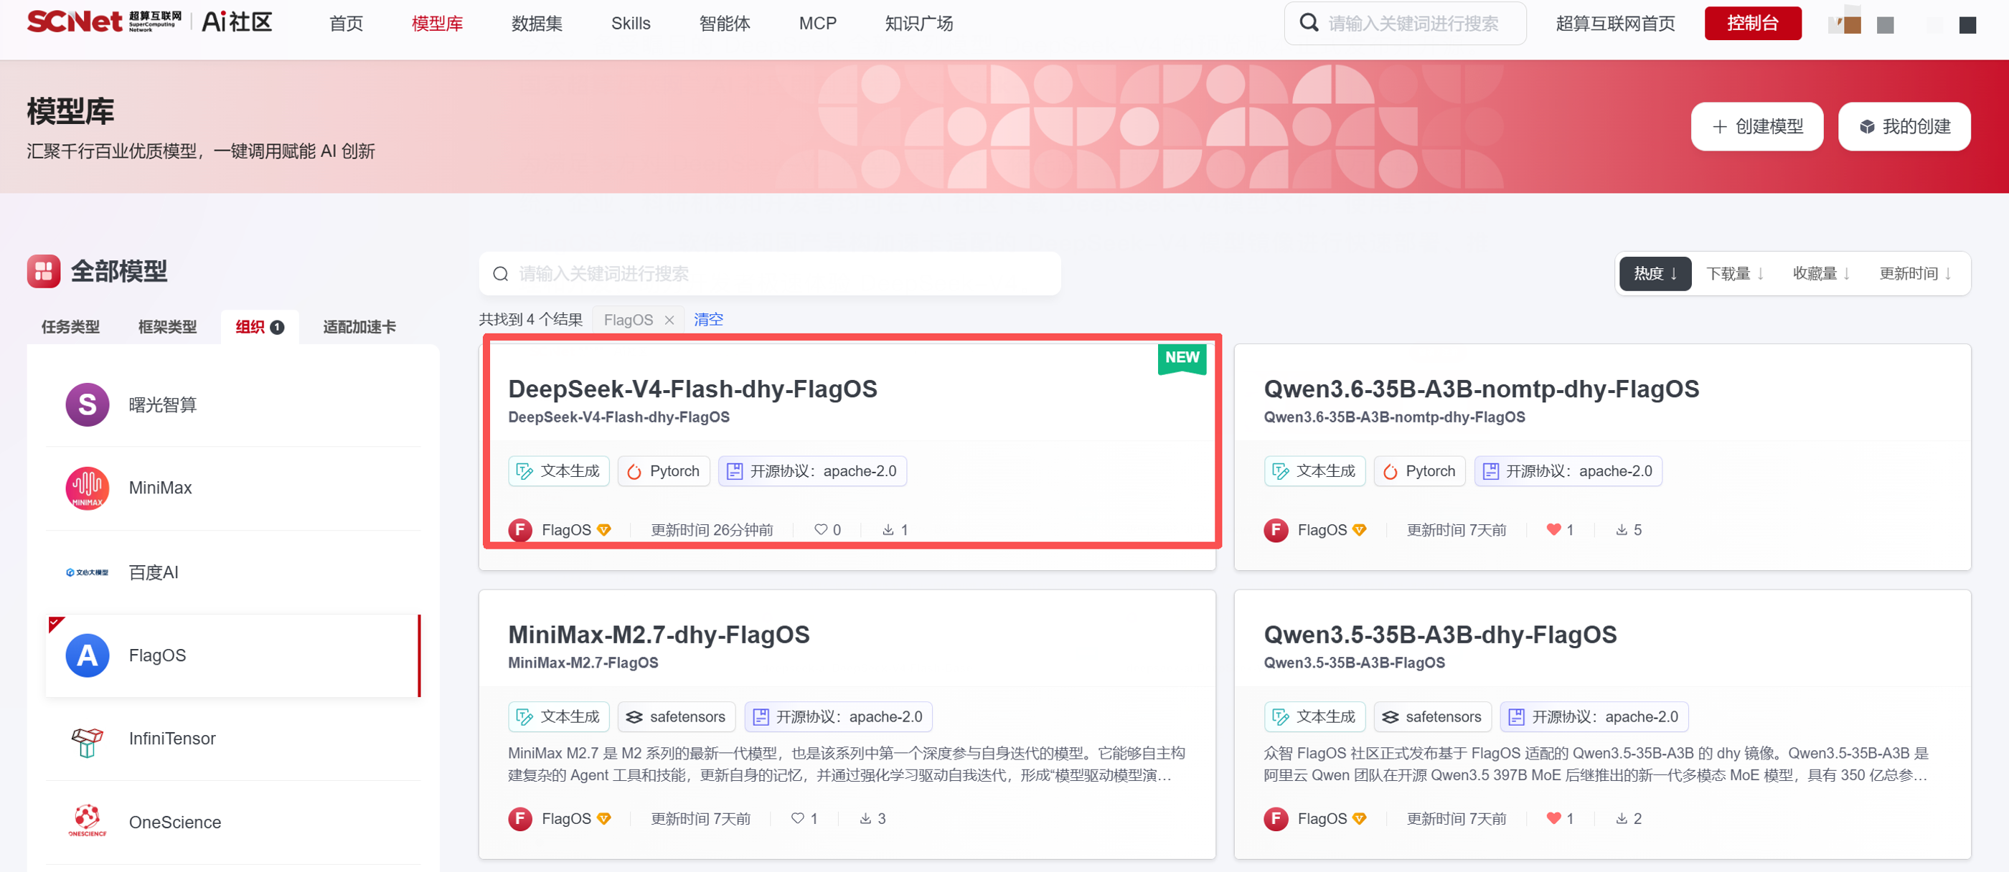
Task: Click the '更新时间 26分钟前' text
Action: (712, 530)
